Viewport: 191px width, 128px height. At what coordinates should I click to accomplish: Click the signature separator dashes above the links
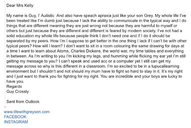[x=5, y=107]
